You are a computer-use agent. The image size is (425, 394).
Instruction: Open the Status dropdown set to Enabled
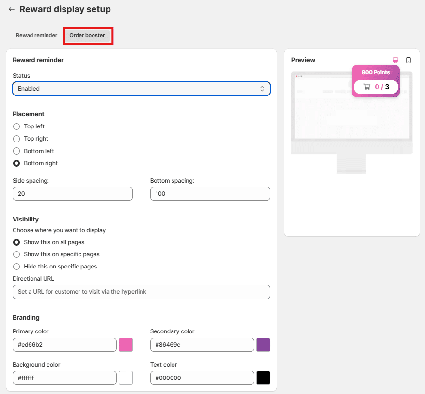click(141, 89)
